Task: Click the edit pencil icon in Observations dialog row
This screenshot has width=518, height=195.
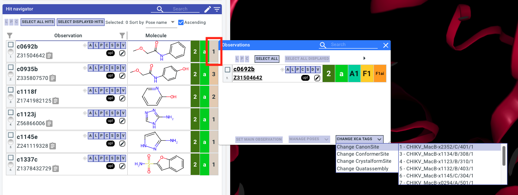Action: tap(317, 77)
